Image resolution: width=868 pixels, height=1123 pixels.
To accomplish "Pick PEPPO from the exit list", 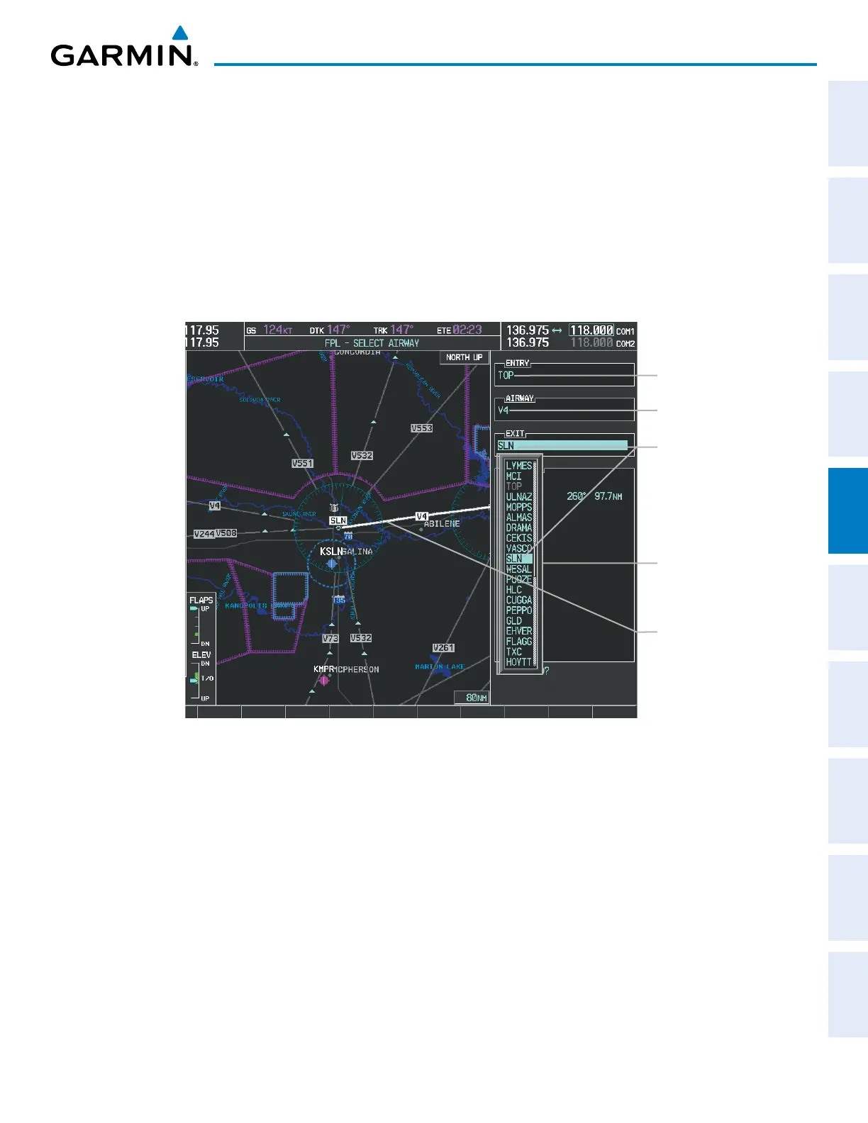I will click(518, 610).
